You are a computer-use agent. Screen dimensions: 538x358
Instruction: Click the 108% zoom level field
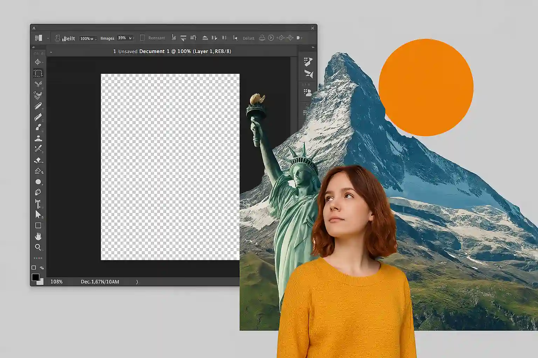pos(56,282)
